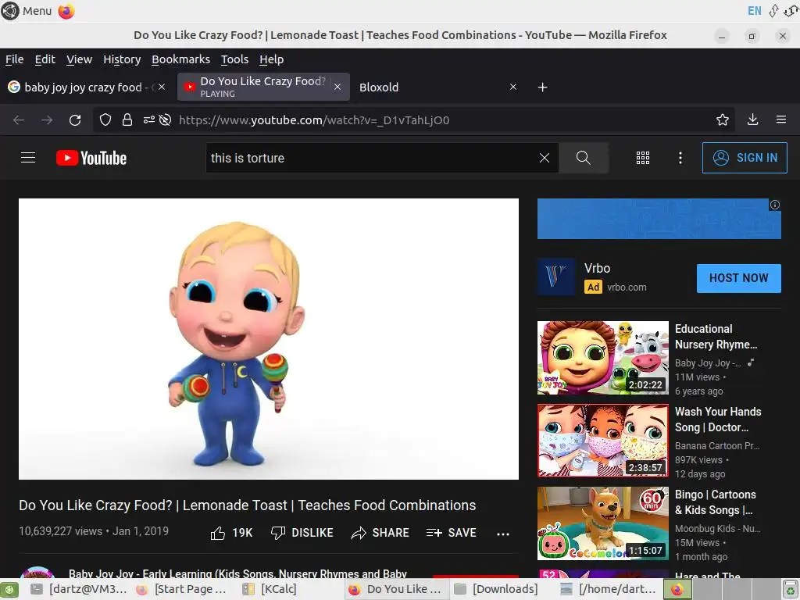800x600 pixels.
Task: Click Bingo | Cartoons & Kids Songs title
Action: [x=716, y=502]
